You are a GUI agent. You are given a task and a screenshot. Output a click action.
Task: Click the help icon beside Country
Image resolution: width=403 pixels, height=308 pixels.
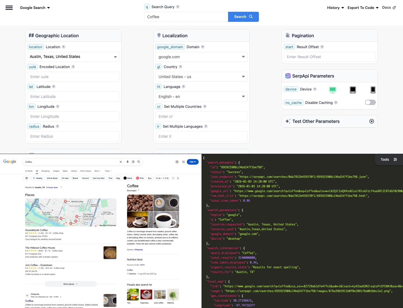point(181,67)
